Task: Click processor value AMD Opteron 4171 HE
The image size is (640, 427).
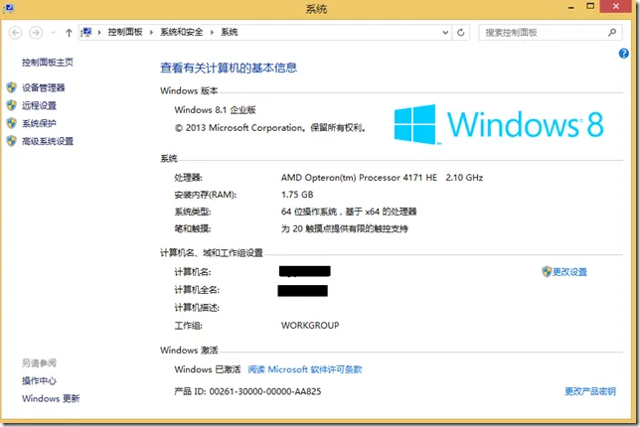Action: click(382, 178)
